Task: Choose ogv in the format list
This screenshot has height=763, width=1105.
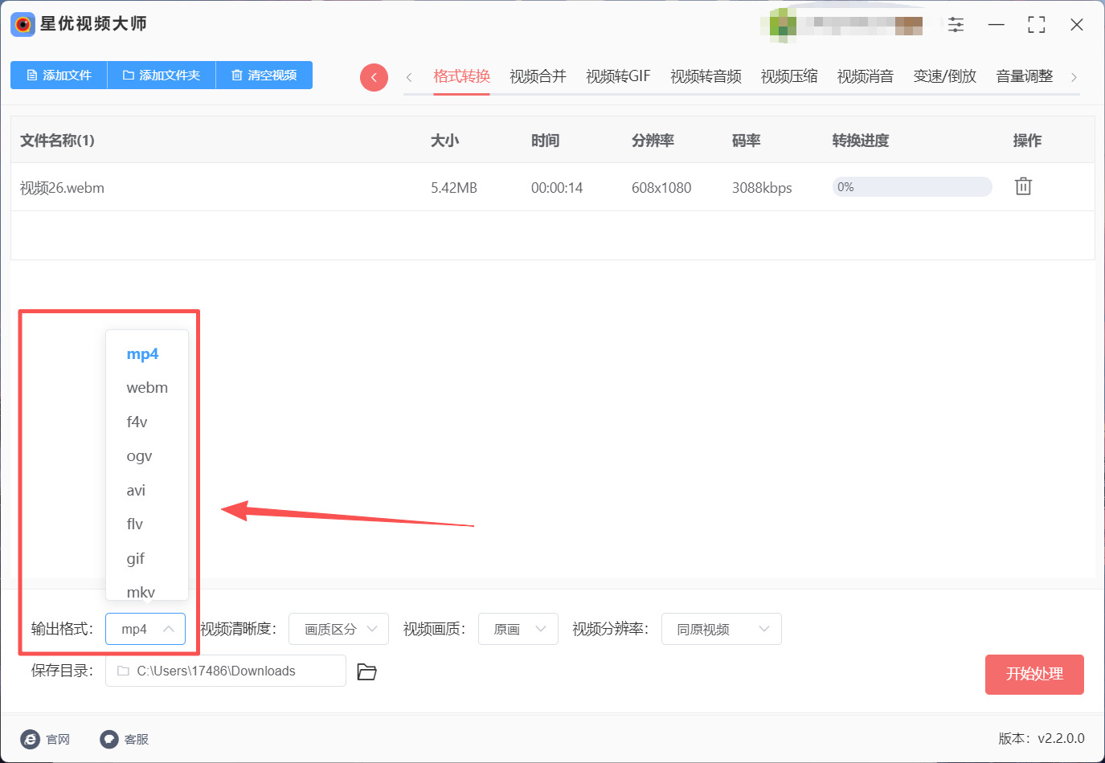Action: [147, 456]
